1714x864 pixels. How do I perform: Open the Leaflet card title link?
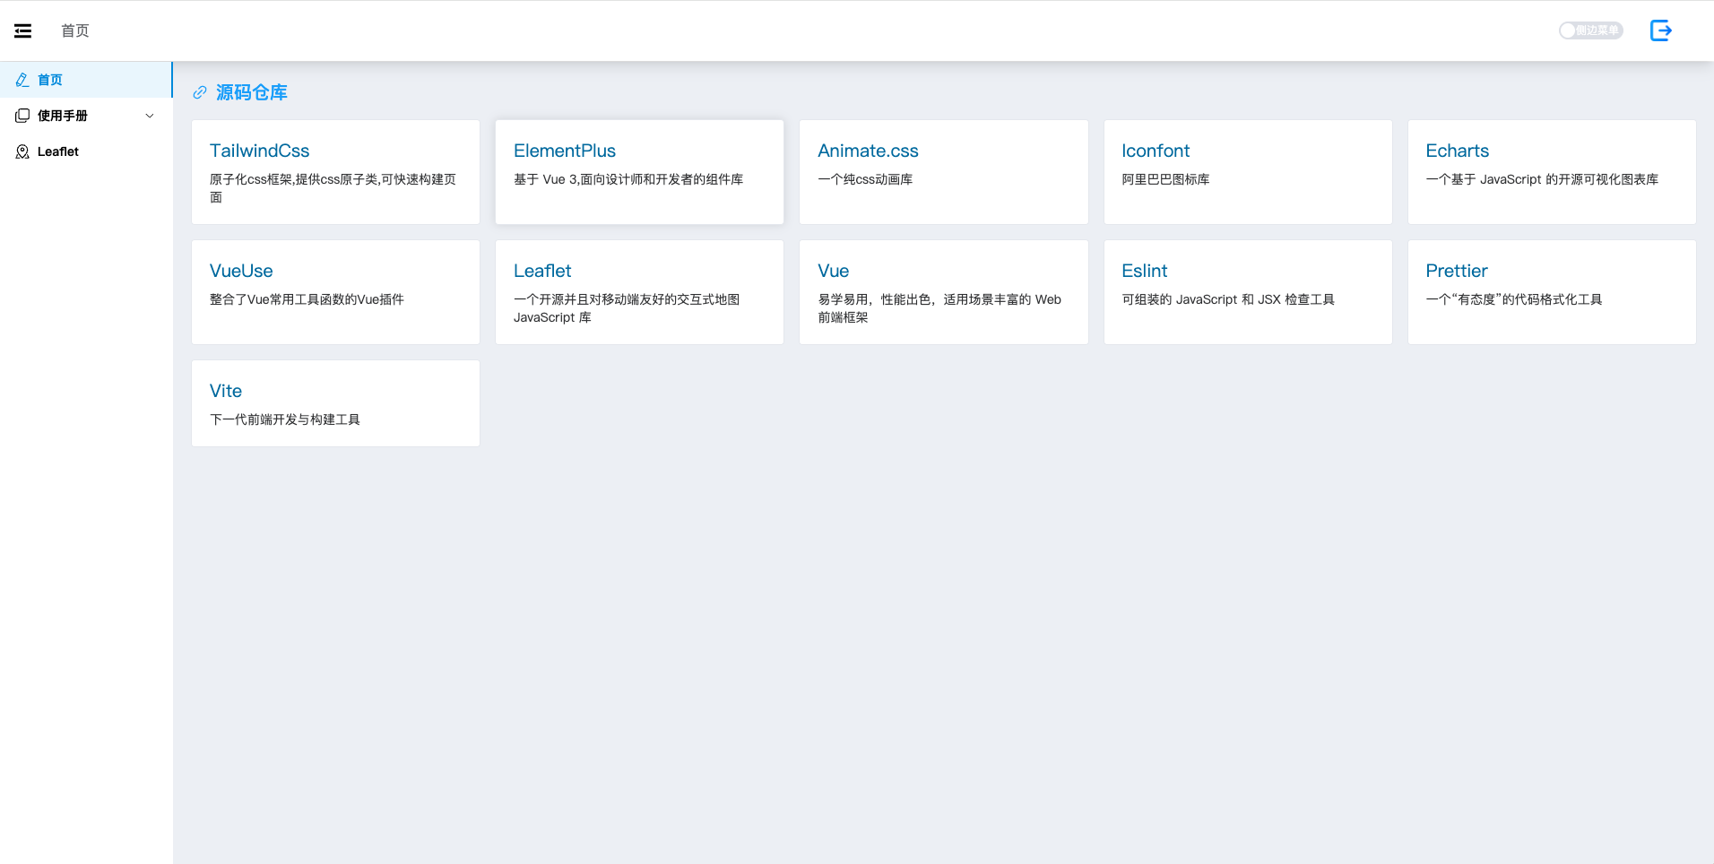click(x=542, y=271)
